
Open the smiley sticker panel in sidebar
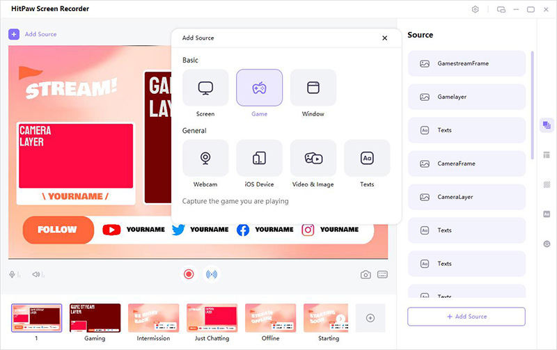click(x=547, y=244)
